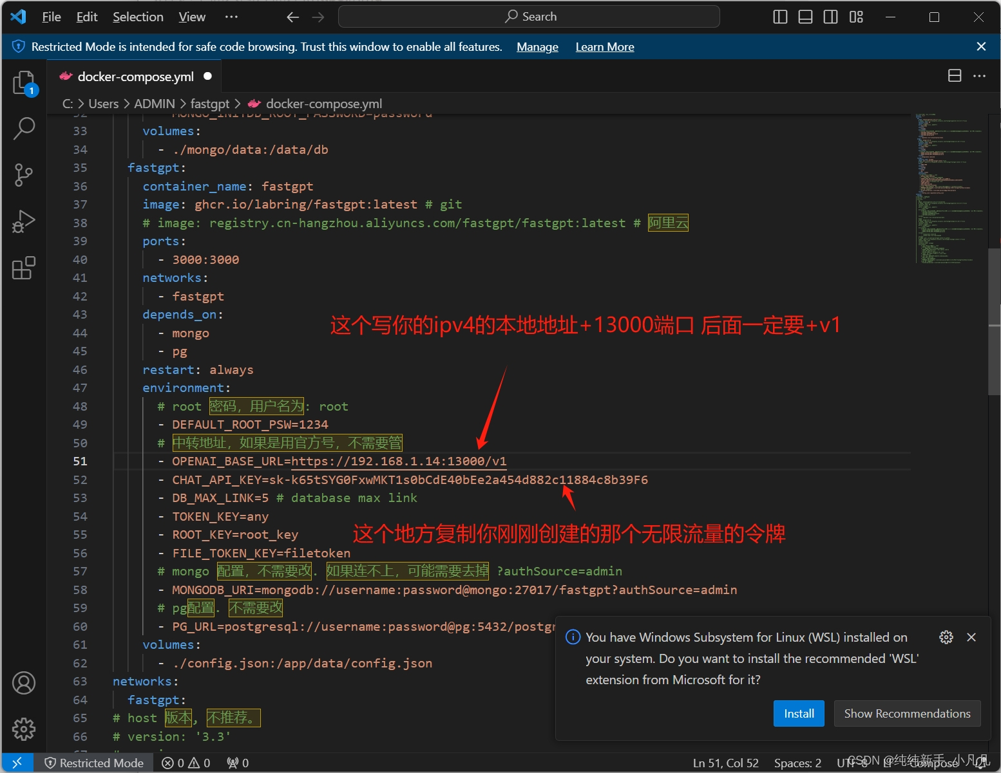This screenshot has height=773, width=1001.
Task: Expand the C: breadcrumb segment
Action: coord(68,104)
